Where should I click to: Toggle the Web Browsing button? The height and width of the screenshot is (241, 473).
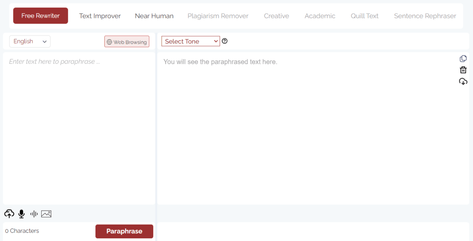pos(127,42)
